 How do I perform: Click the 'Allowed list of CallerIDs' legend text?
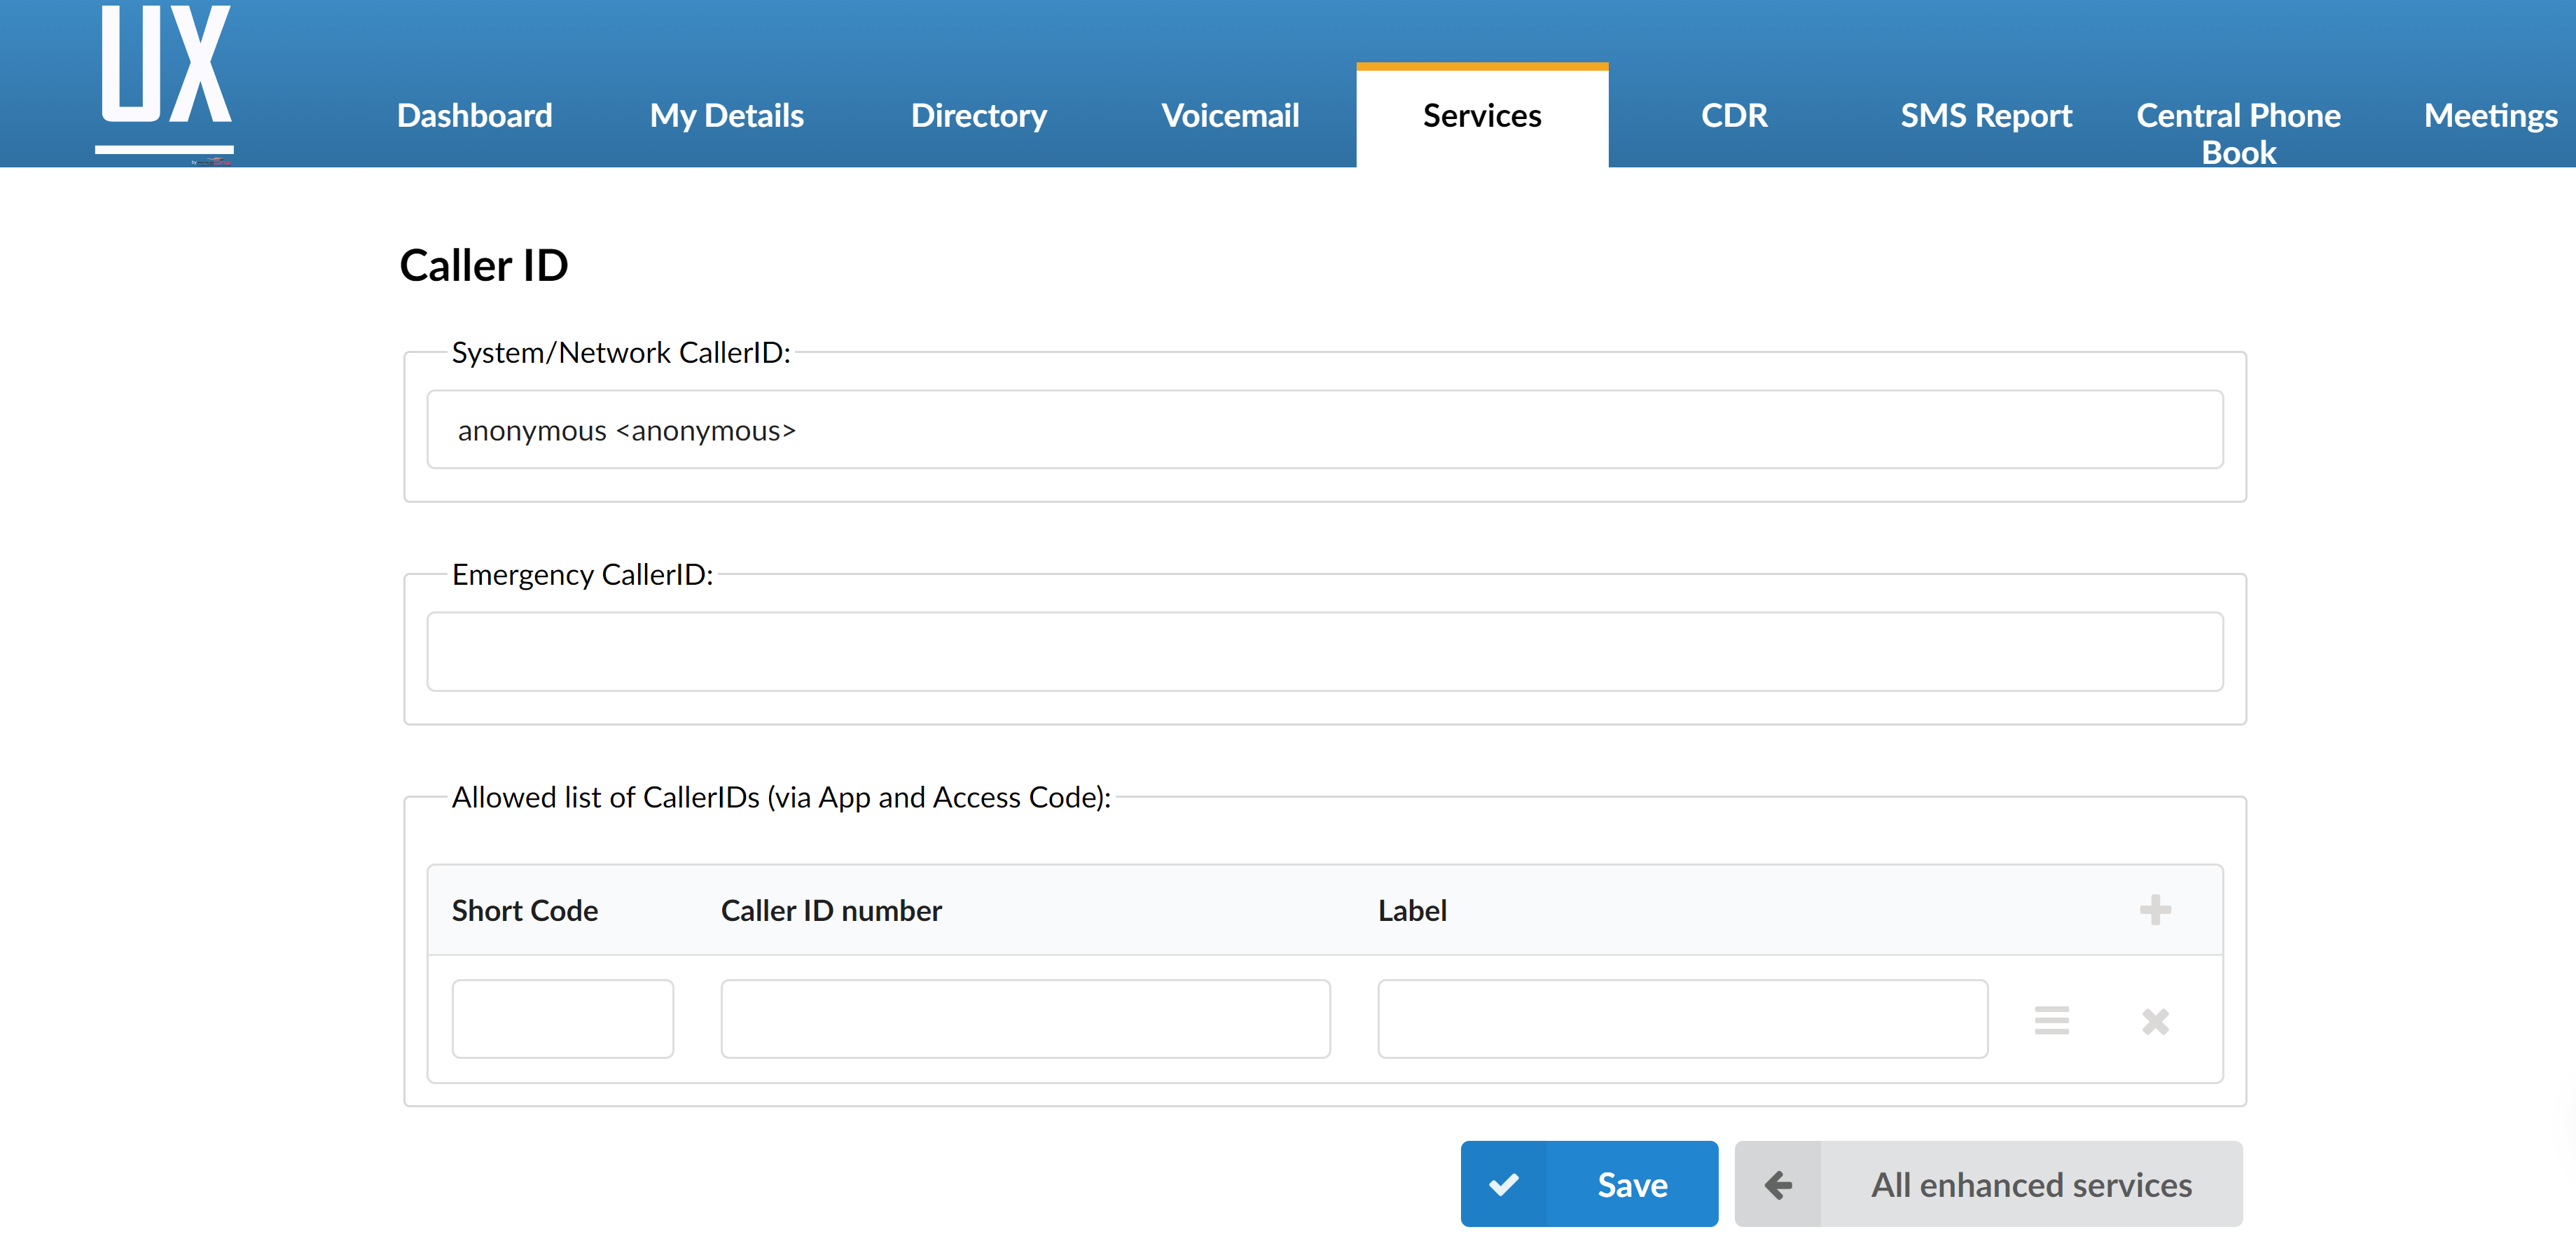click(x=781, y=798)
